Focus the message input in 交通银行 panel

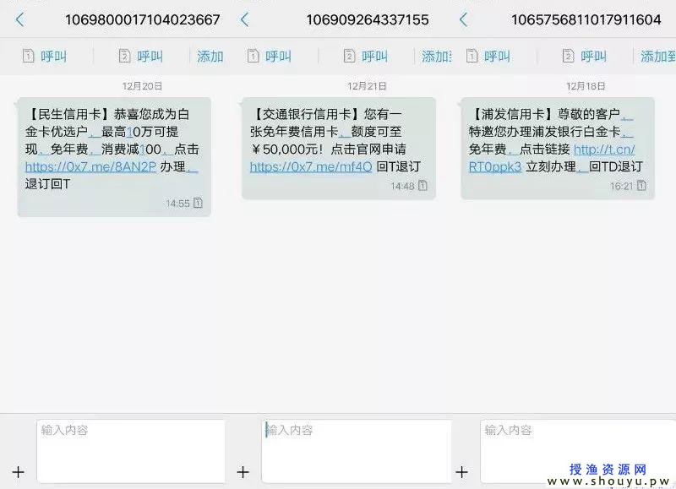pos(357,451)
